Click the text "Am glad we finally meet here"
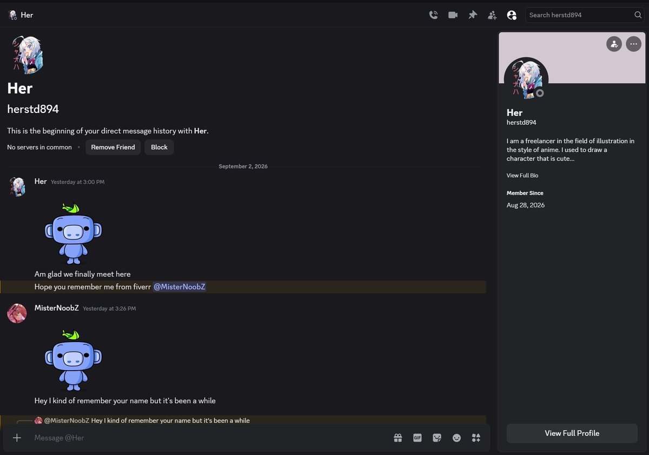 click(83, 274)
